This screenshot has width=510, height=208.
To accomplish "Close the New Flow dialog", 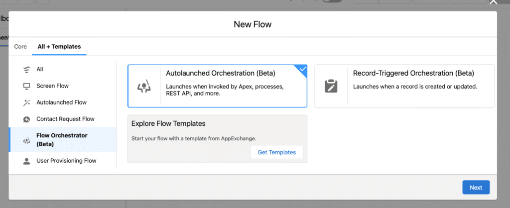I will tap(493, 2).
